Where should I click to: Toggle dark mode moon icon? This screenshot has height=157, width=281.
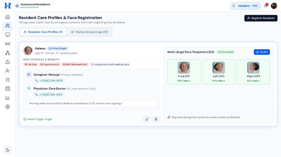coord(8,150)
